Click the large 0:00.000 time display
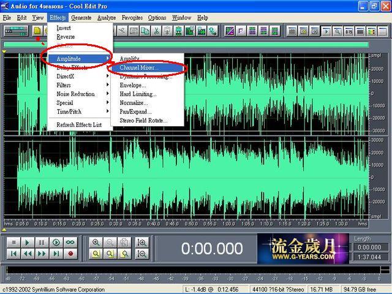The height and width of the screenshot is (294, 392). (212, 249)
